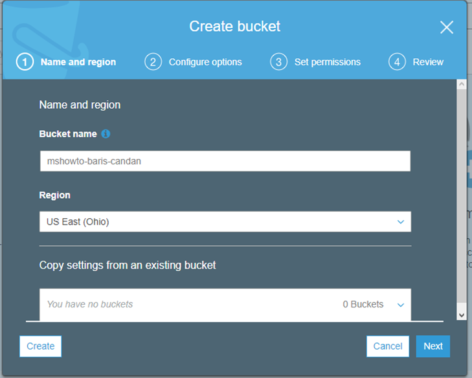Click the scrollbar down arrow
The image size is (472, 378).
pos(462,315)
